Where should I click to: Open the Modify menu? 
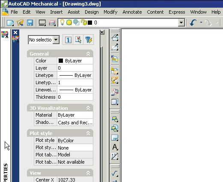[x=110, y=12]
